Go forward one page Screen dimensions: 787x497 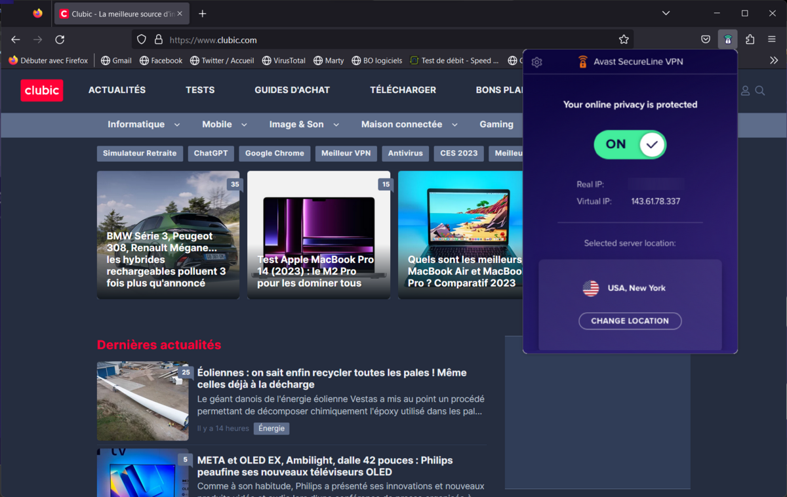pos(38,39)
